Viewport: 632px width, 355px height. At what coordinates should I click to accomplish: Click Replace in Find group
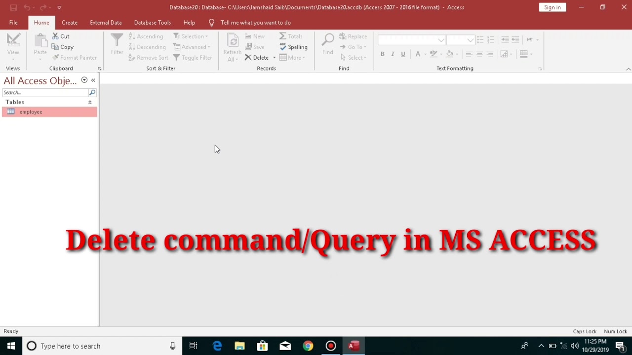coord(353,36)
